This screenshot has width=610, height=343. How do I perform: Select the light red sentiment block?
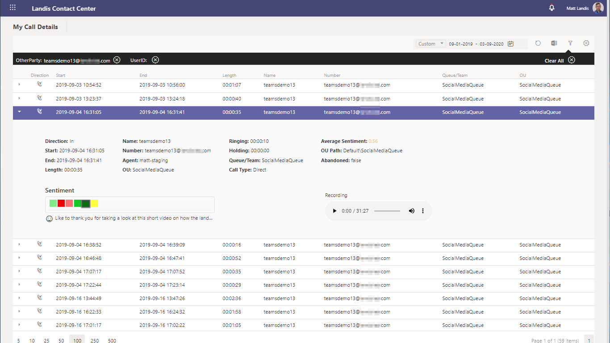click(69, 203)
